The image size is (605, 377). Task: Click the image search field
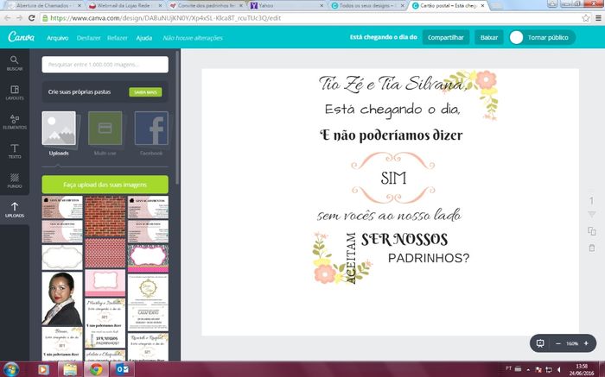pos(105,65)
